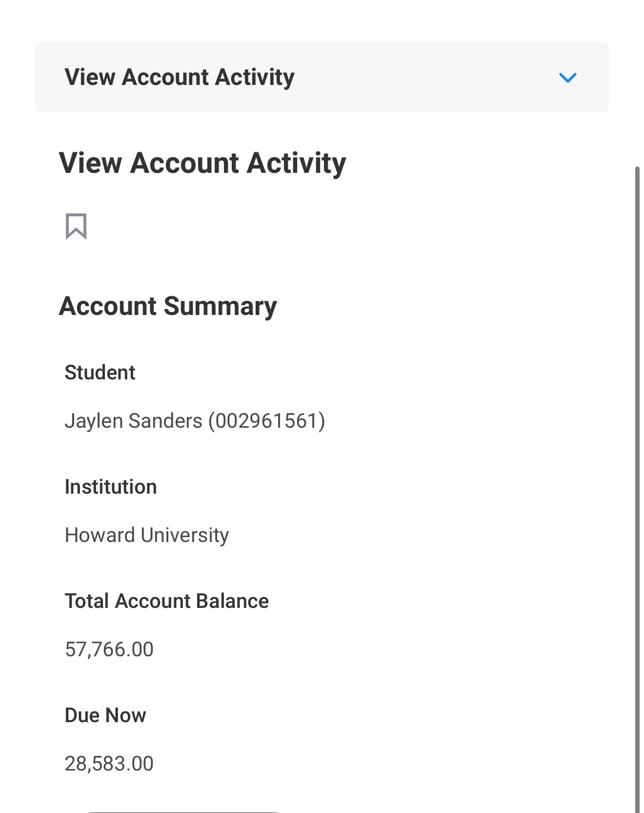Click the Student field label
Viewport: 644px width, 813px height.
pyautogui.click(x=100, y=373)
